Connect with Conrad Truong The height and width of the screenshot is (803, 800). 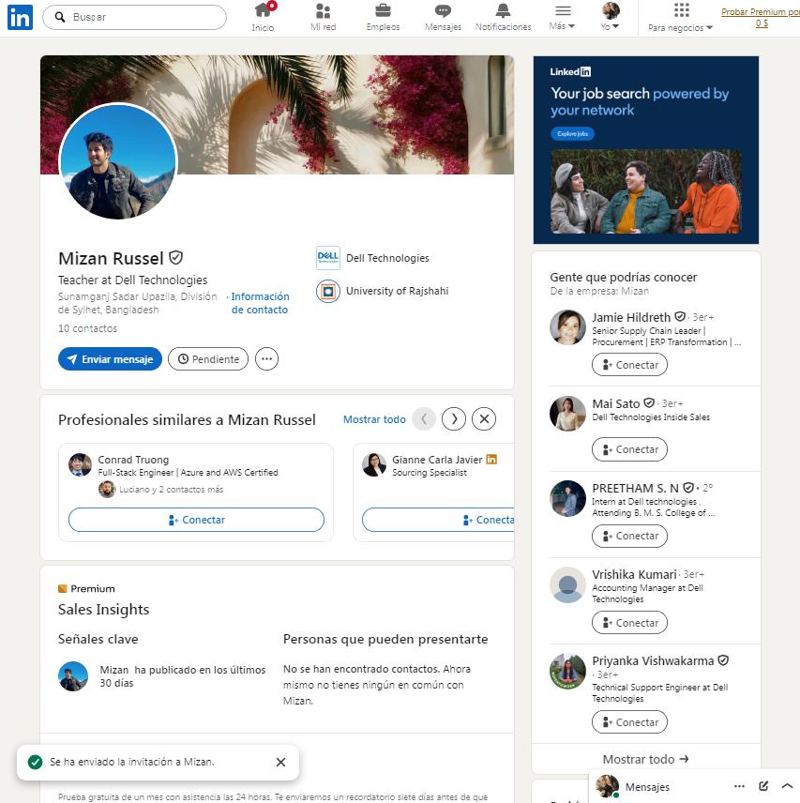point(196,520)
